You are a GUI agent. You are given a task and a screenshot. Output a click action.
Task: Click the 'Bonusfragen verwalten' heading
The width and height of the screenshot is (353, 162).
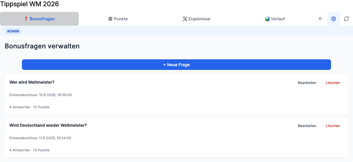42,46
